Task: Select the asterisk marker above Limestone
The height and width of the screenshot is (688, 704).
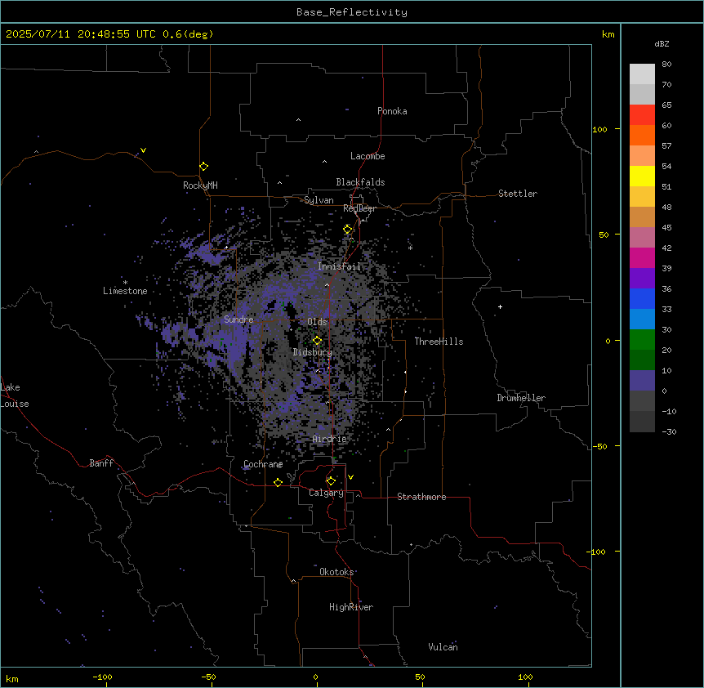Action: click(x=125, y=283)
